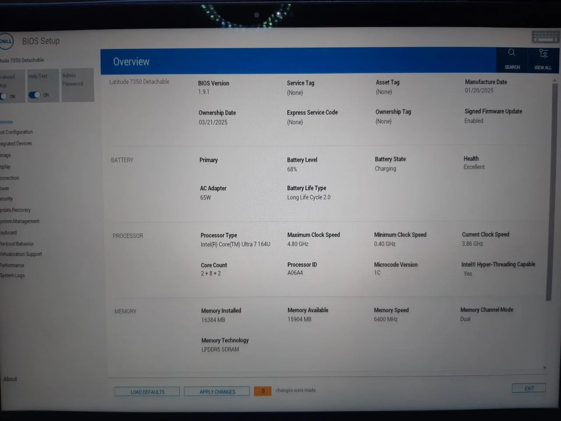Click the BATTERY section label
This screenshot has width=561, height=421.
[x=122, y=160]
